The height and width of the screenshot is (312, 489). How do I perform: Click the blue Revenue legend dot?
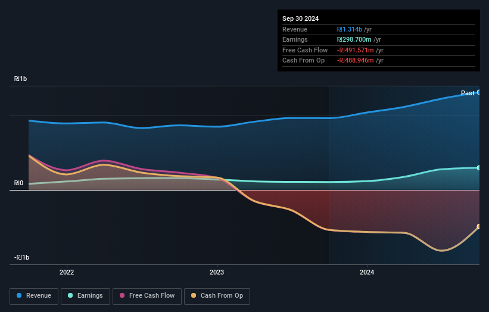tap(19, 295)
